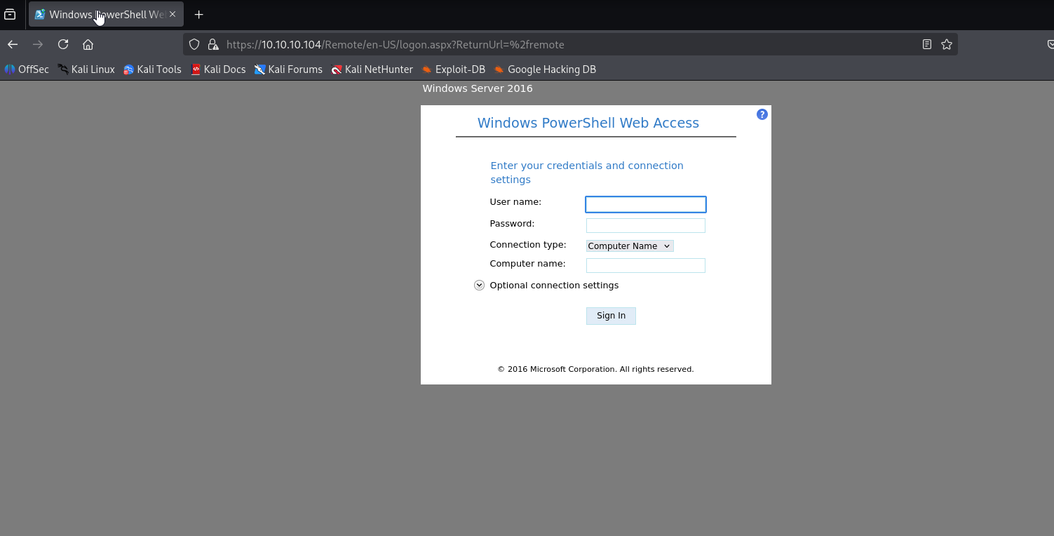
Task: Go to browser home page icon
Action: (88, 44)
